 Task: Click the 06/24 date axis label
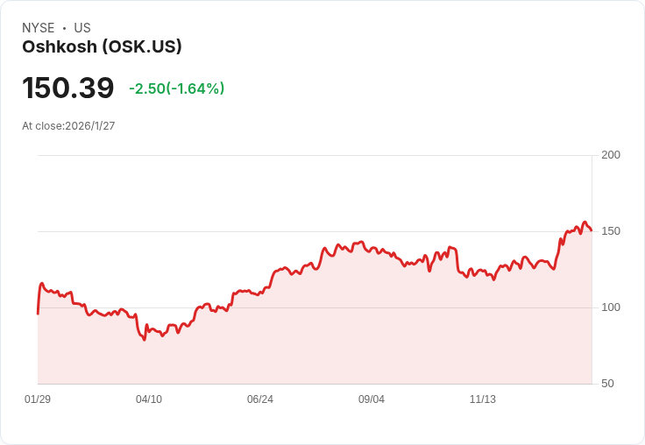[x=260, y=399]
